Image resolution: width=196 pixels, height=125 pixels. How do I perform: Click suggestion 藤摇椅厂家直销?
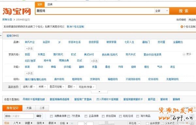[83, 99]
